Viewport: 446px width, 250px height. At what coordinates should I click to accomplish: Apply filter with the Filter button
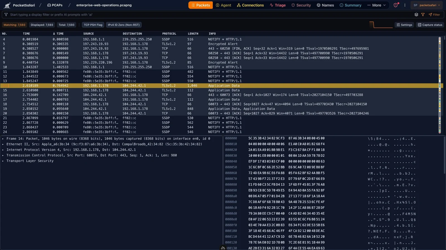(434, 14)
